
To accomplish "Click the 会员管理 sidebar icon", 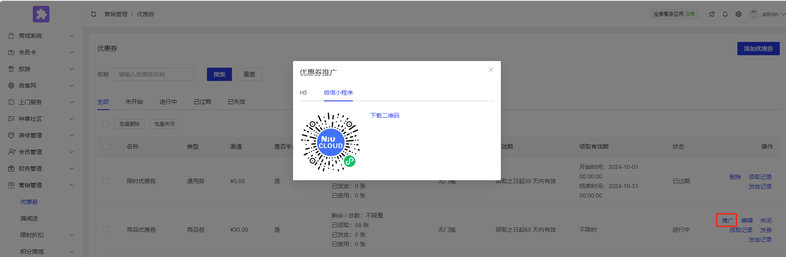I will coord(12,152).
